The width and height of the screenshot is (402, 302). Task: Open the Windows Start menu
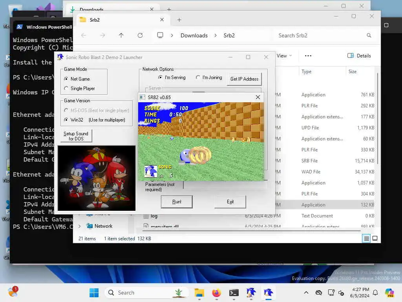94,293
